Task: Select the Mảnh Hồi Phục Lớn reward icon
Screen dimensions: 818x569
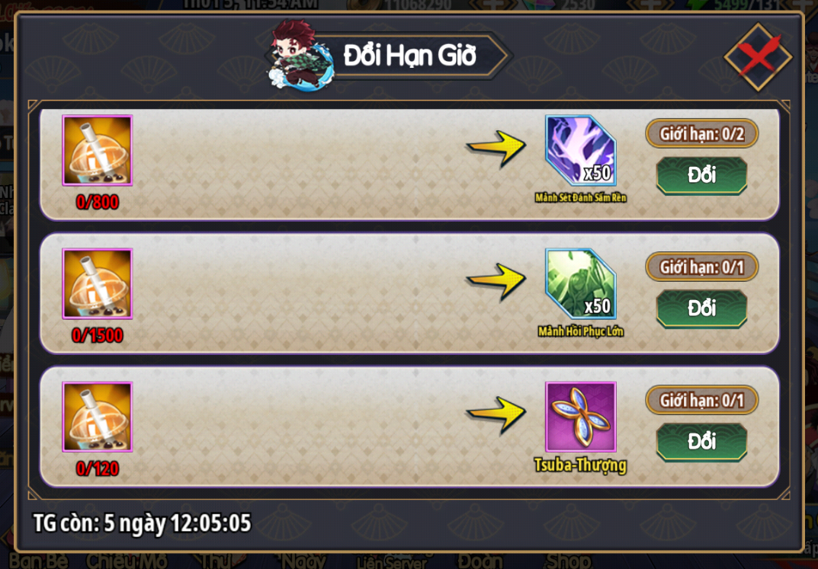Action: (581, 284)
